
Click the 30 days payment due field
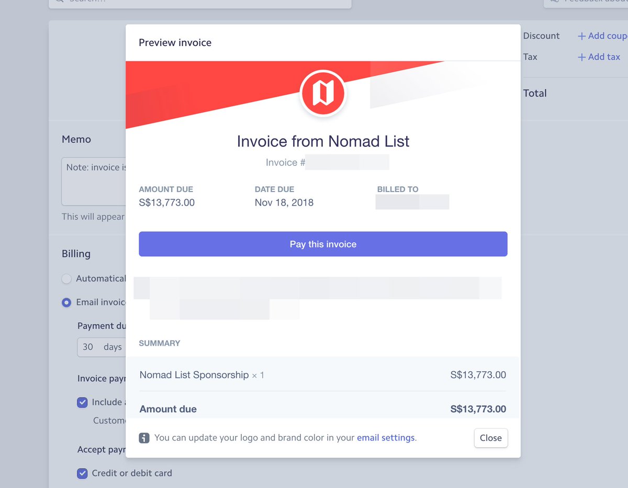102,347
